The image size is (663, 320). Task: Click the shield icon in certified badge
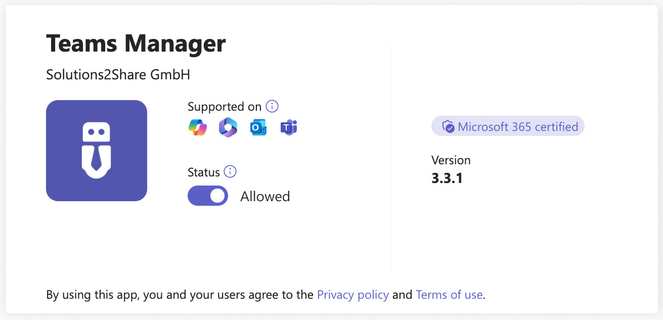click(448, 126)
